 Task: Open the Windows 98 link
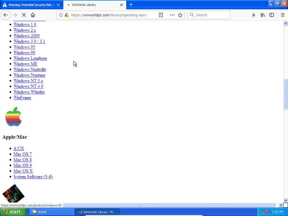pos(24,53)
